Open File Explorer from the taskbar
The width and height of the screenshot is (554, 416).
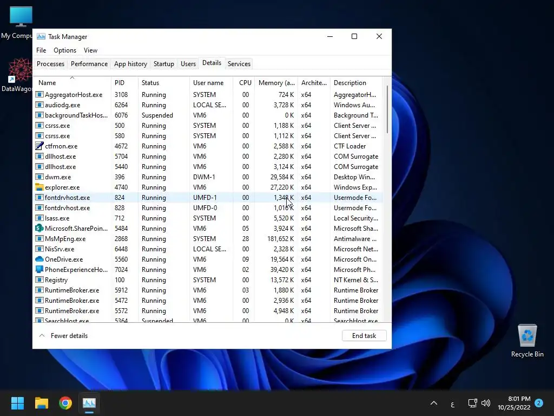41,403
